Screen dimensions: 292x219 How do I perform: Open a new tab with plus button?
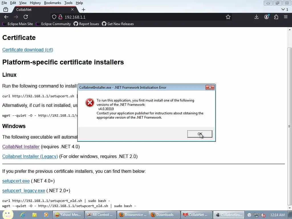coord(84,9)
